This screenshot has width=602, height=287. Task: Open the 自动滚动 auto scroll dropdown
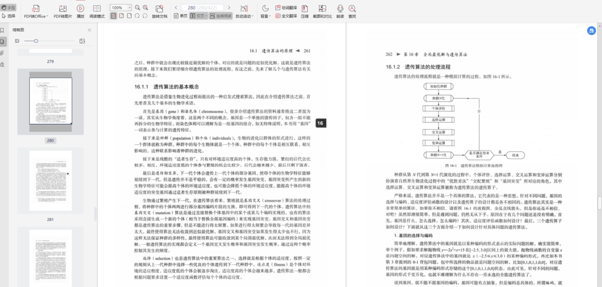[x=244, y=12]
